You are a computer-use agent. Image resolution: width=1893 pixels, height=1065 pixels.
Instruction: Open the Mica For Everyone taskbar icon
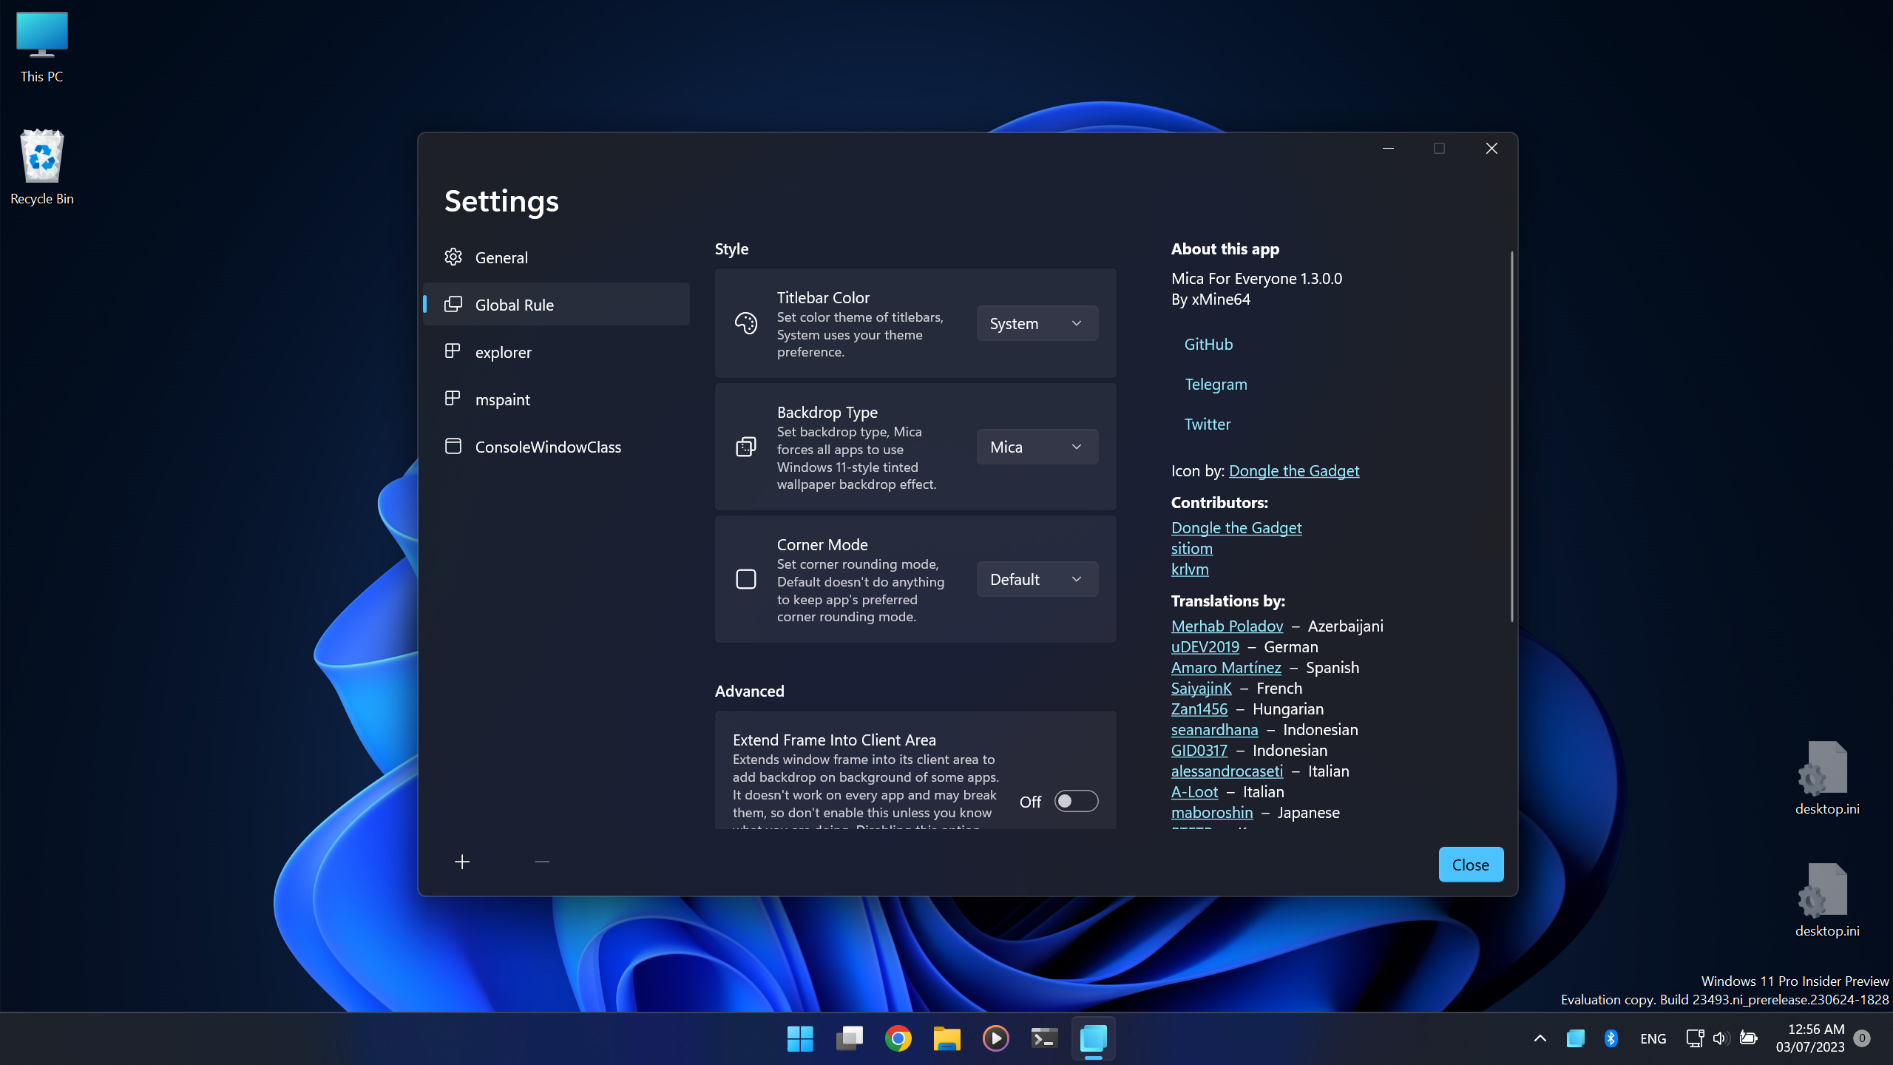pos(1093,1038)
